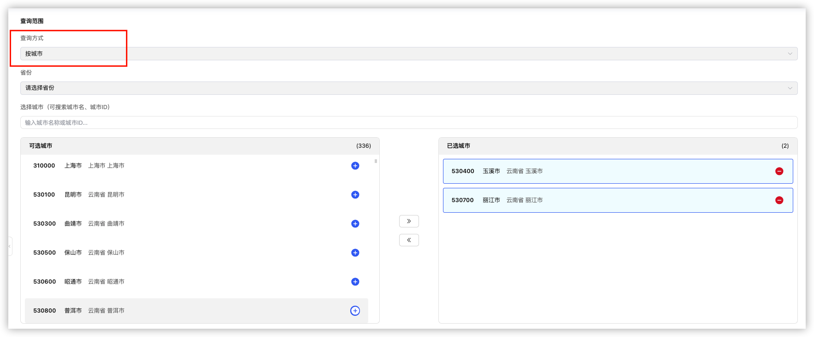Expand 查询方式 using its chevron arrow

click(x=790, y=54)
